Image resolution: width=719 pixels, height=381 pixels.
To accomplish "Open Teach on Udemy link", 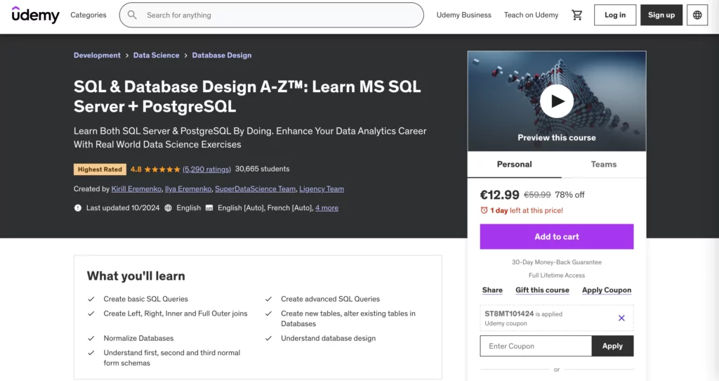I will click(x=531, y=15).
